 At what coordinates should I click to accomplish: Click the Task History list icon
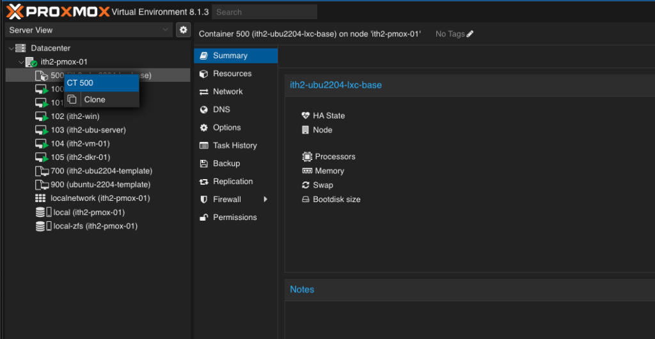point(204,146)
